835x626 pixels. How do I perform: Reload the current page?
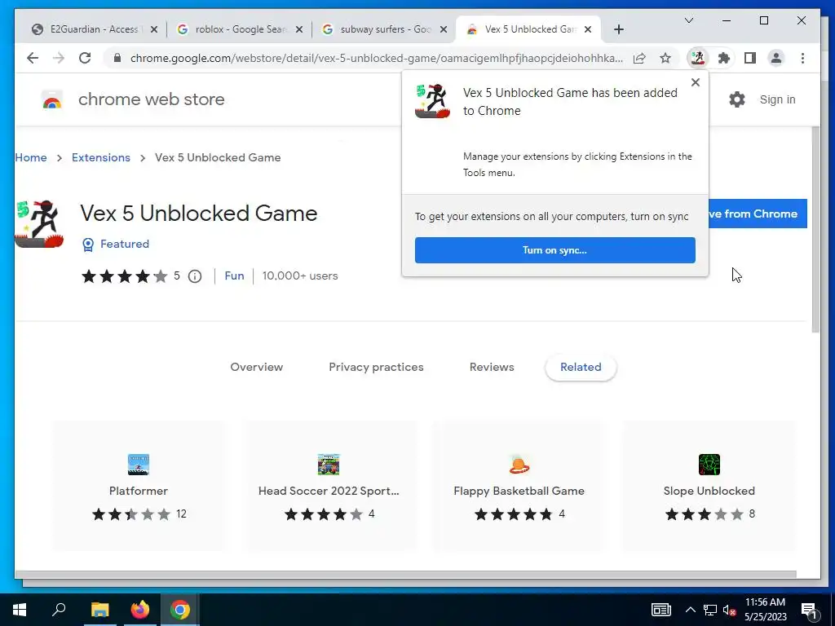[85, 58]
